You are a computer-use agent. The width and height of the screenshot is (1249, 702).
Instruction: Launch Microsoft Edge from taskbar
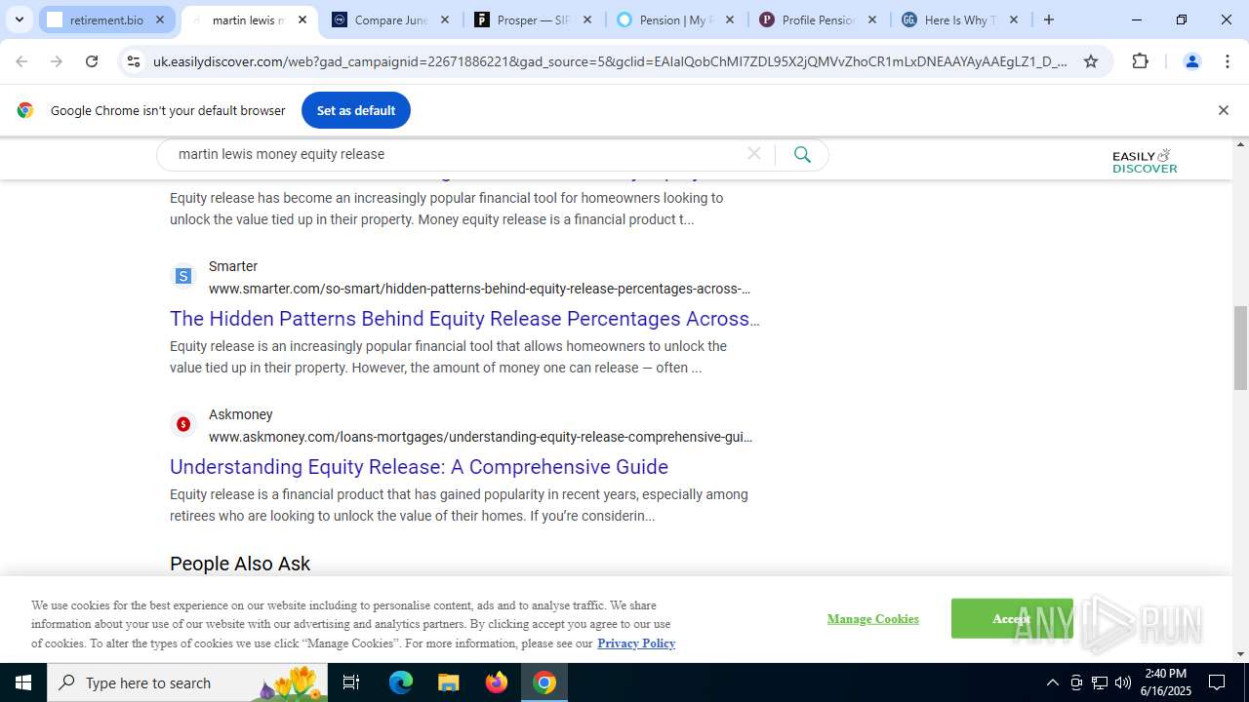tap(401, 682)
